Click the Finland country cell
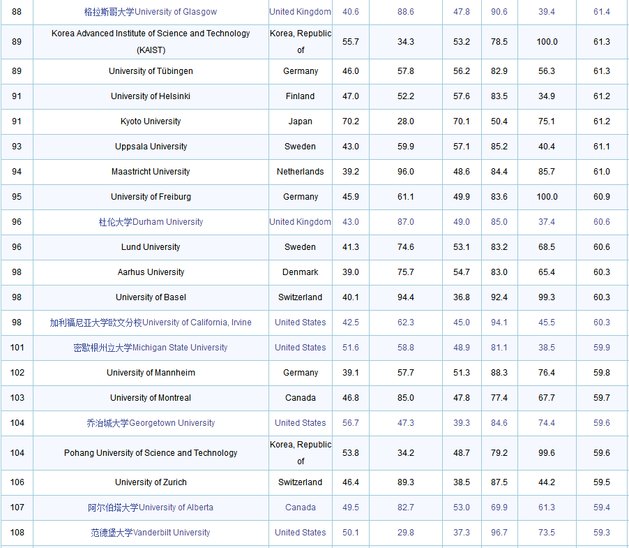The width and height of the screenshot is (629, 548). point(301,96)
